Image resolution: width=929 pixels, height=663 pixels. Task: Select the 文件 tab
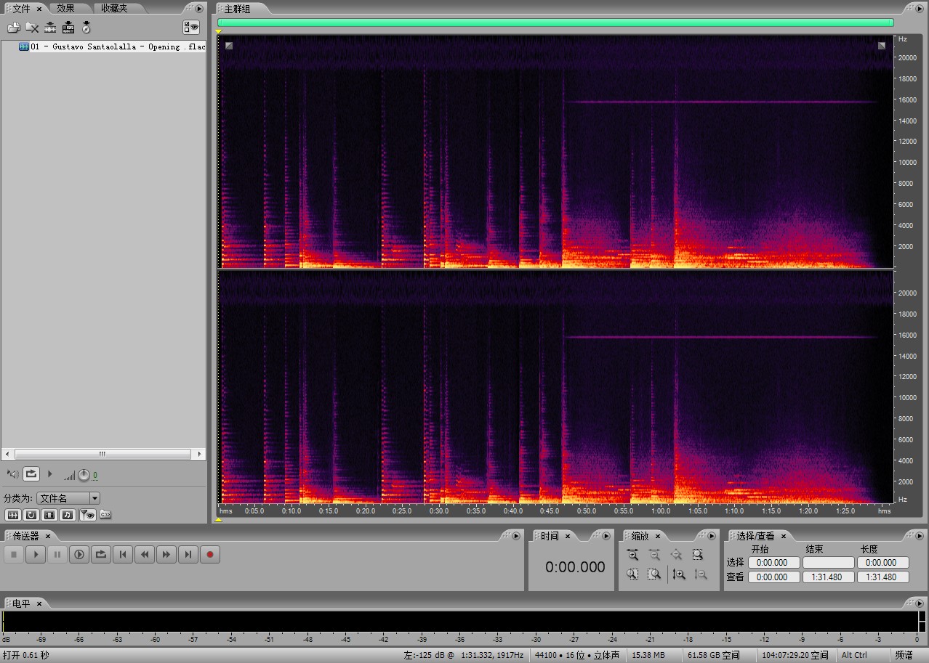21,8
